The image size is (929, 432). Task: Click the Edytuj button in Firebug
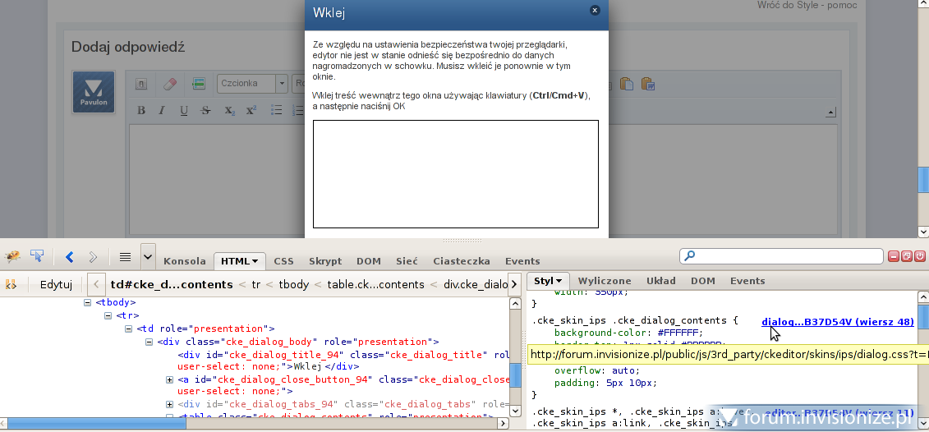pyautogui.click(x=56, y=284)
